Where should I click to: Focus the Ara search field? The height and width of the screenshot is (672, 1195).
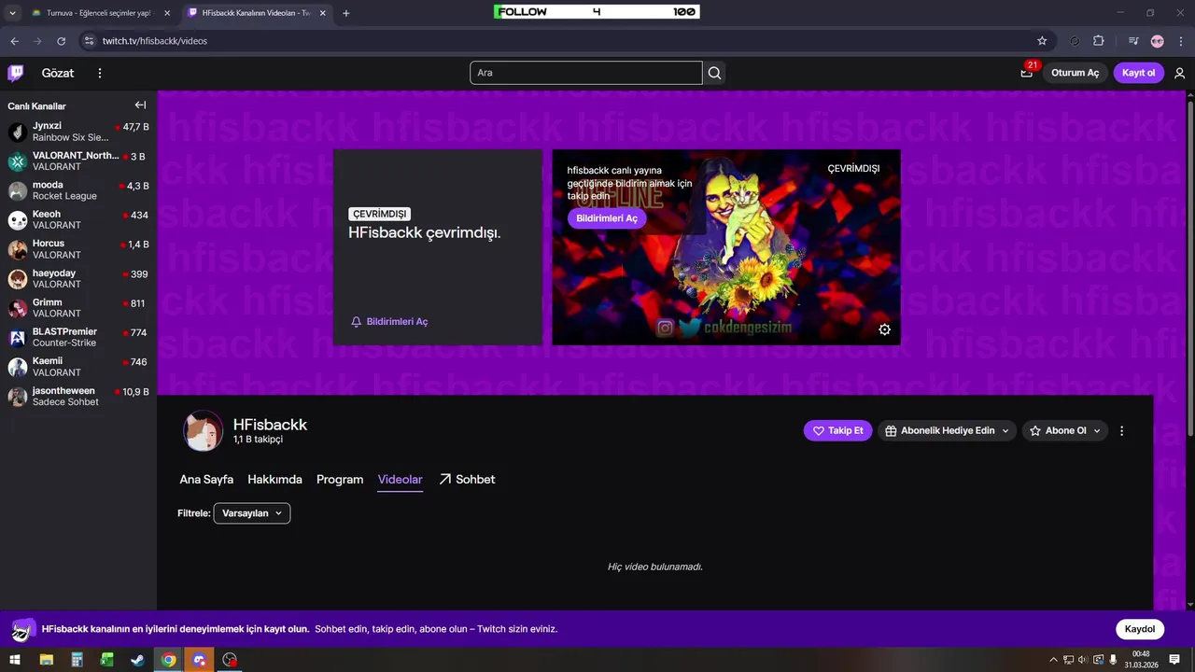586,73
